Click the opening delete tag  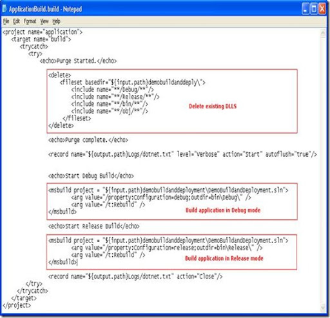point(59,75)
